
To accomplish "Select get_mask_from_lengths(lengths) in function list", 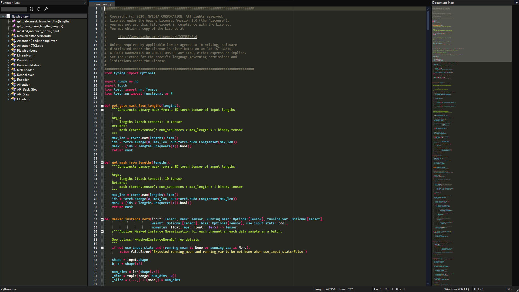I will [x=40, y=26].
